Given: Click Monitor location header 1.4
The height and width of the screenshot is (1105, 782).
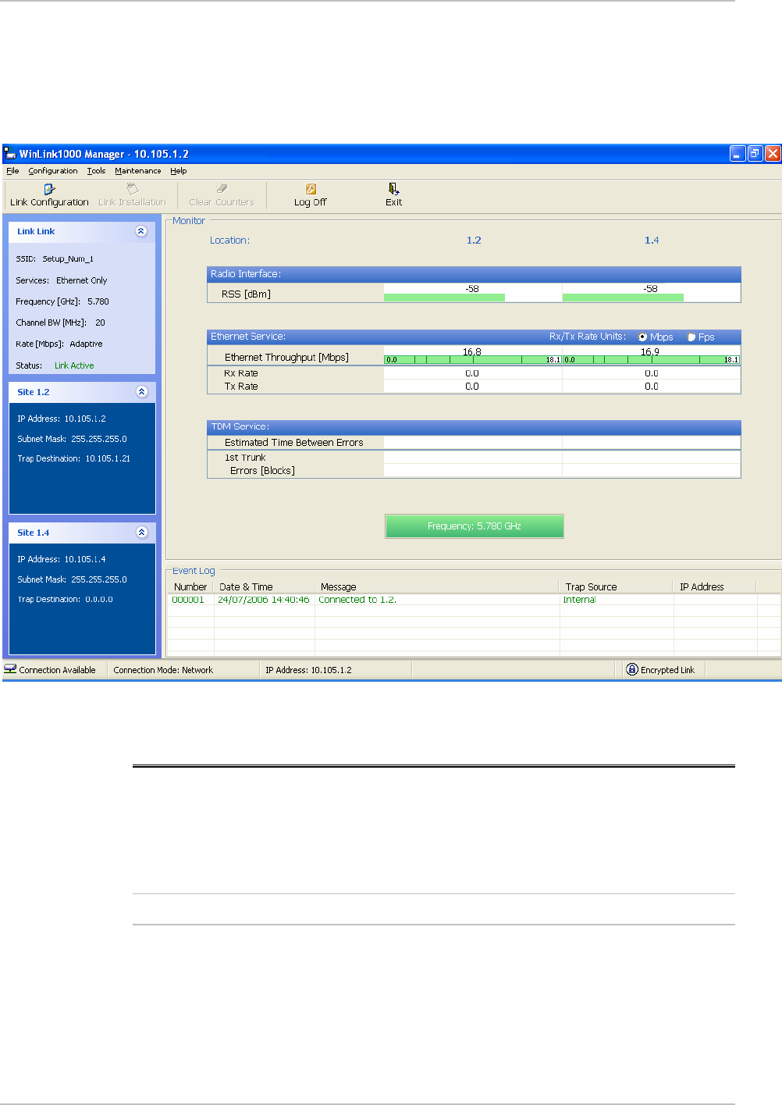Looking at the screenshot, I should 652,241.
